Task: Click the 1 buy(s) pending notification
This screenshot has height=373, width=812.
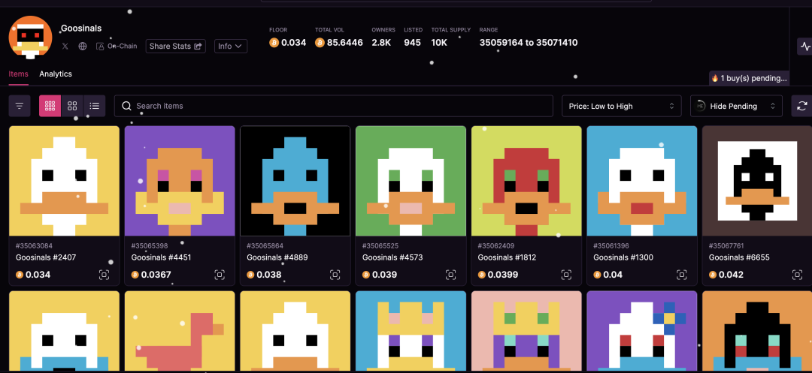Action: (749, 78)
